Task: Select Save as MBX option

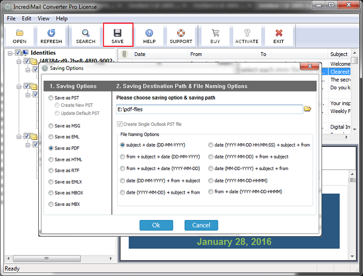Action: tap(51, 204)
